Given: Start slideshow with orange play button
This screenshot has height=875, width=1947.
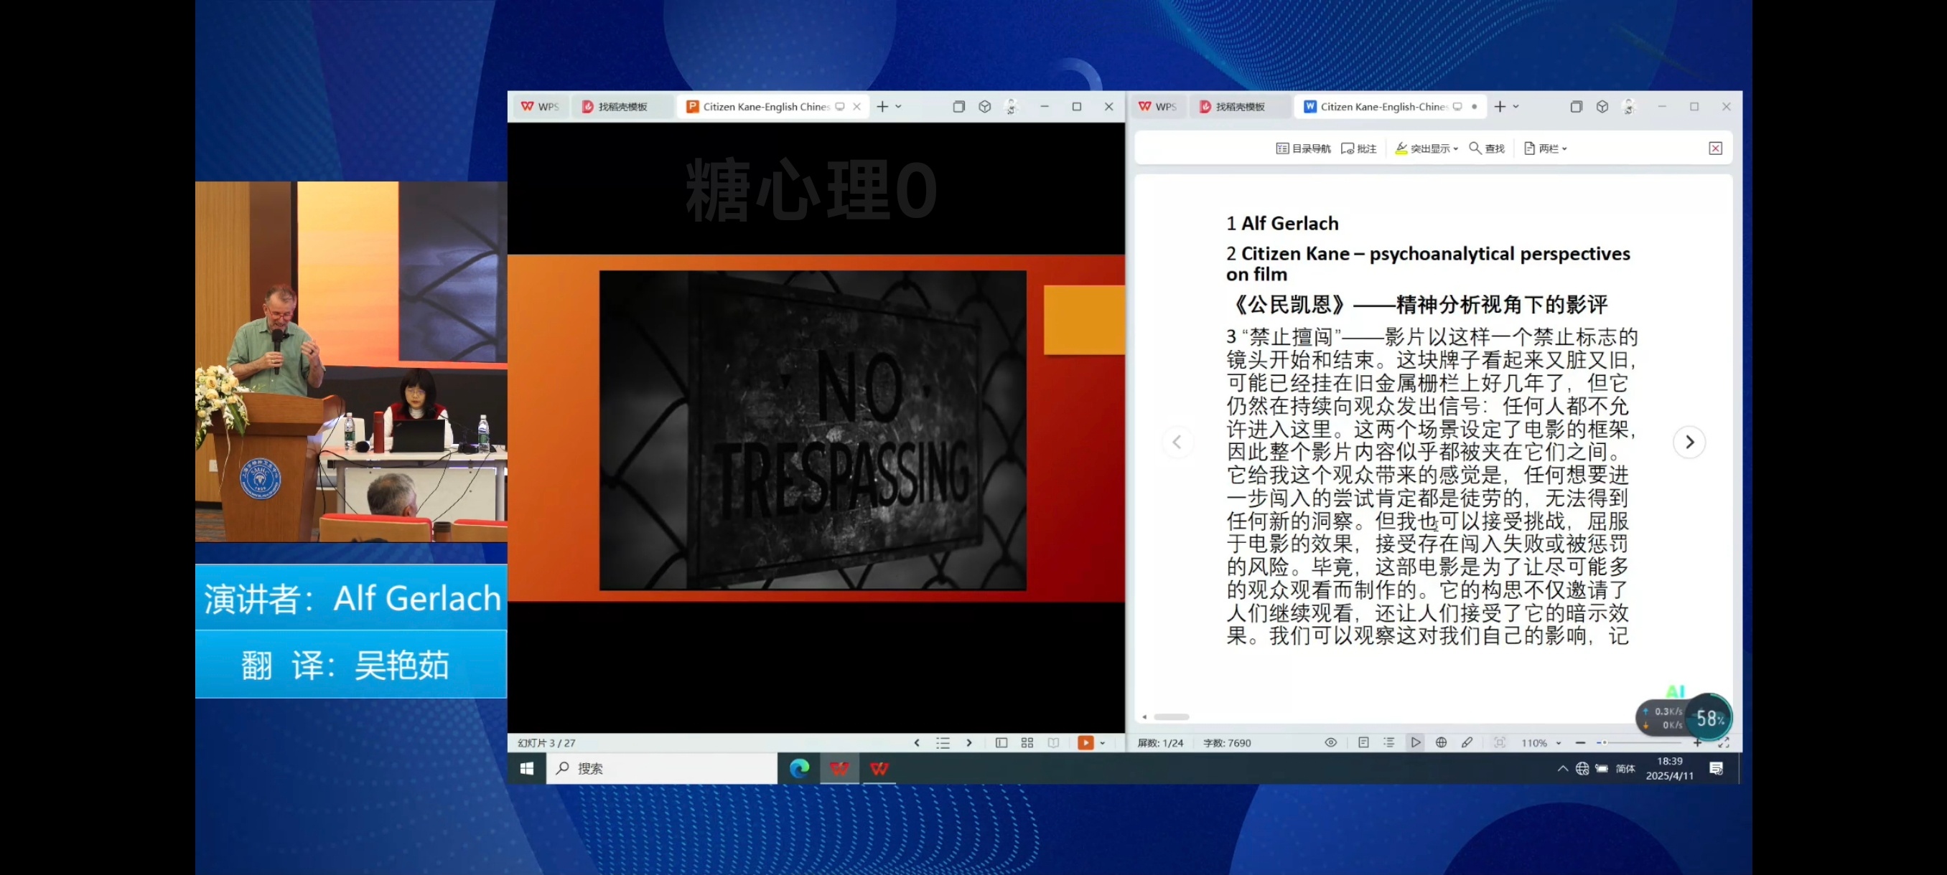Looking at the screenshot, I should (x=1085, y=743).
